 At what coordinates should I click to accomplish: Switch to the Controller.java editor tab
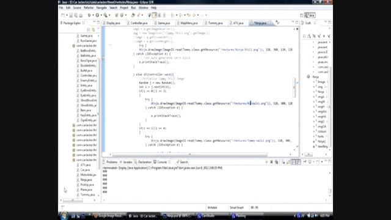click(x=137, y=23)
